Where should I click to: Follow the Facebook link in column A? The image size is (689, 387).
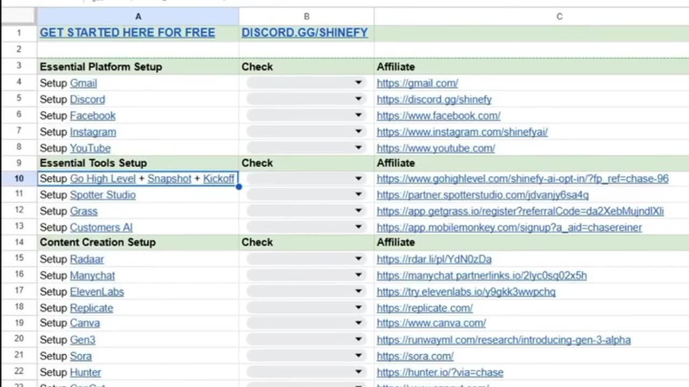pyautogui.click(x=93, y=116)
